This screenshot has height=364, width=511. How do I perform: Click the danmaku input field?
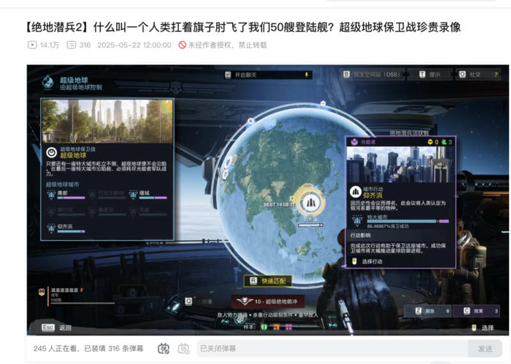(x=332, y=349)
